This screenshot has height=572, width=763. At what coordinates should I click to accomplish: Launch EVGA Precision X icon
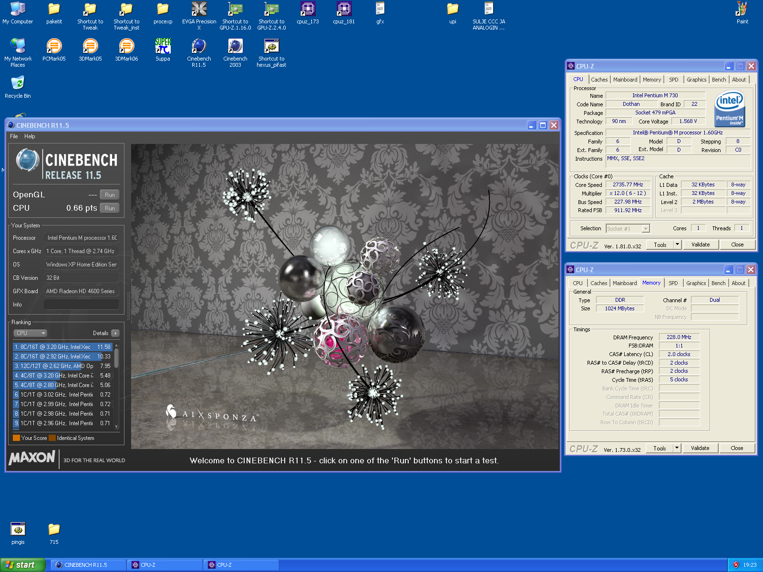coord(199,16)
